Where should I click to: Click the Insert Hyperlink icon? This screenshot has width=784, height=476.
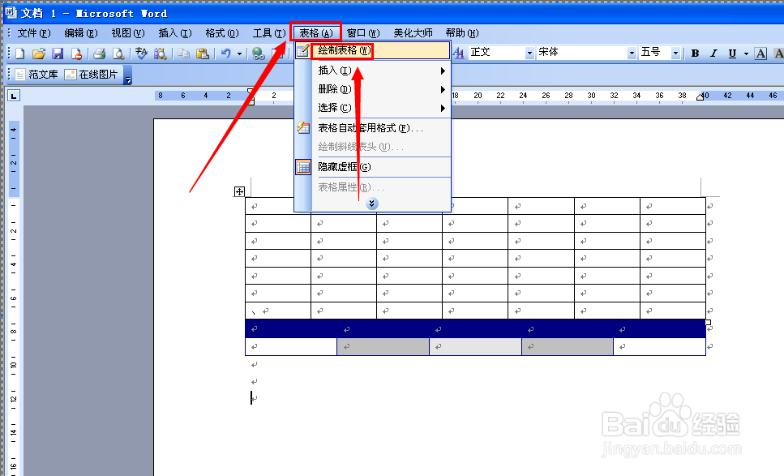tap(258, 52)
